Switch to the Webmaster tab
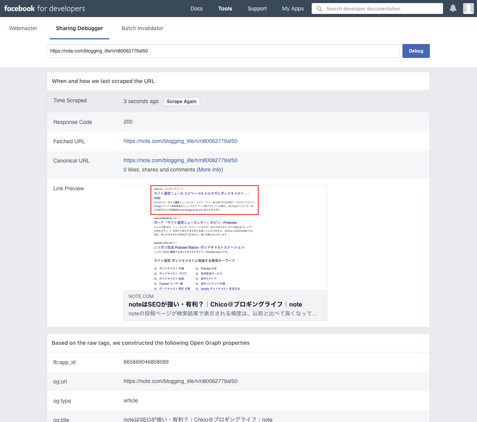This screenshot has width=477, height=422. 23,28
